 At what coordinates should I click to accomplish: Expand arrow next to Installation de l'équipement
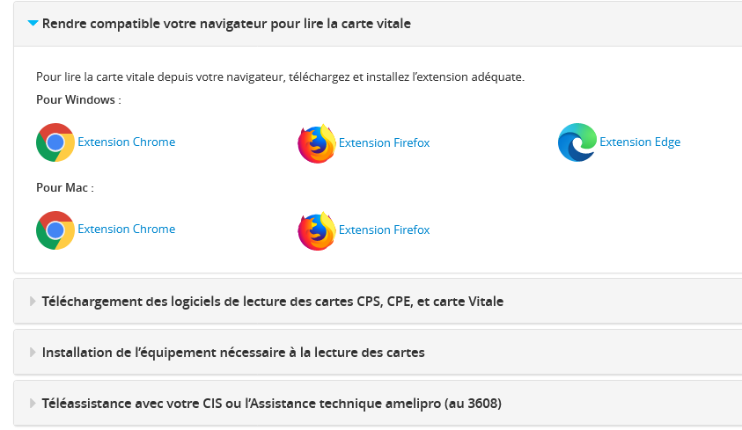point(33,353)
